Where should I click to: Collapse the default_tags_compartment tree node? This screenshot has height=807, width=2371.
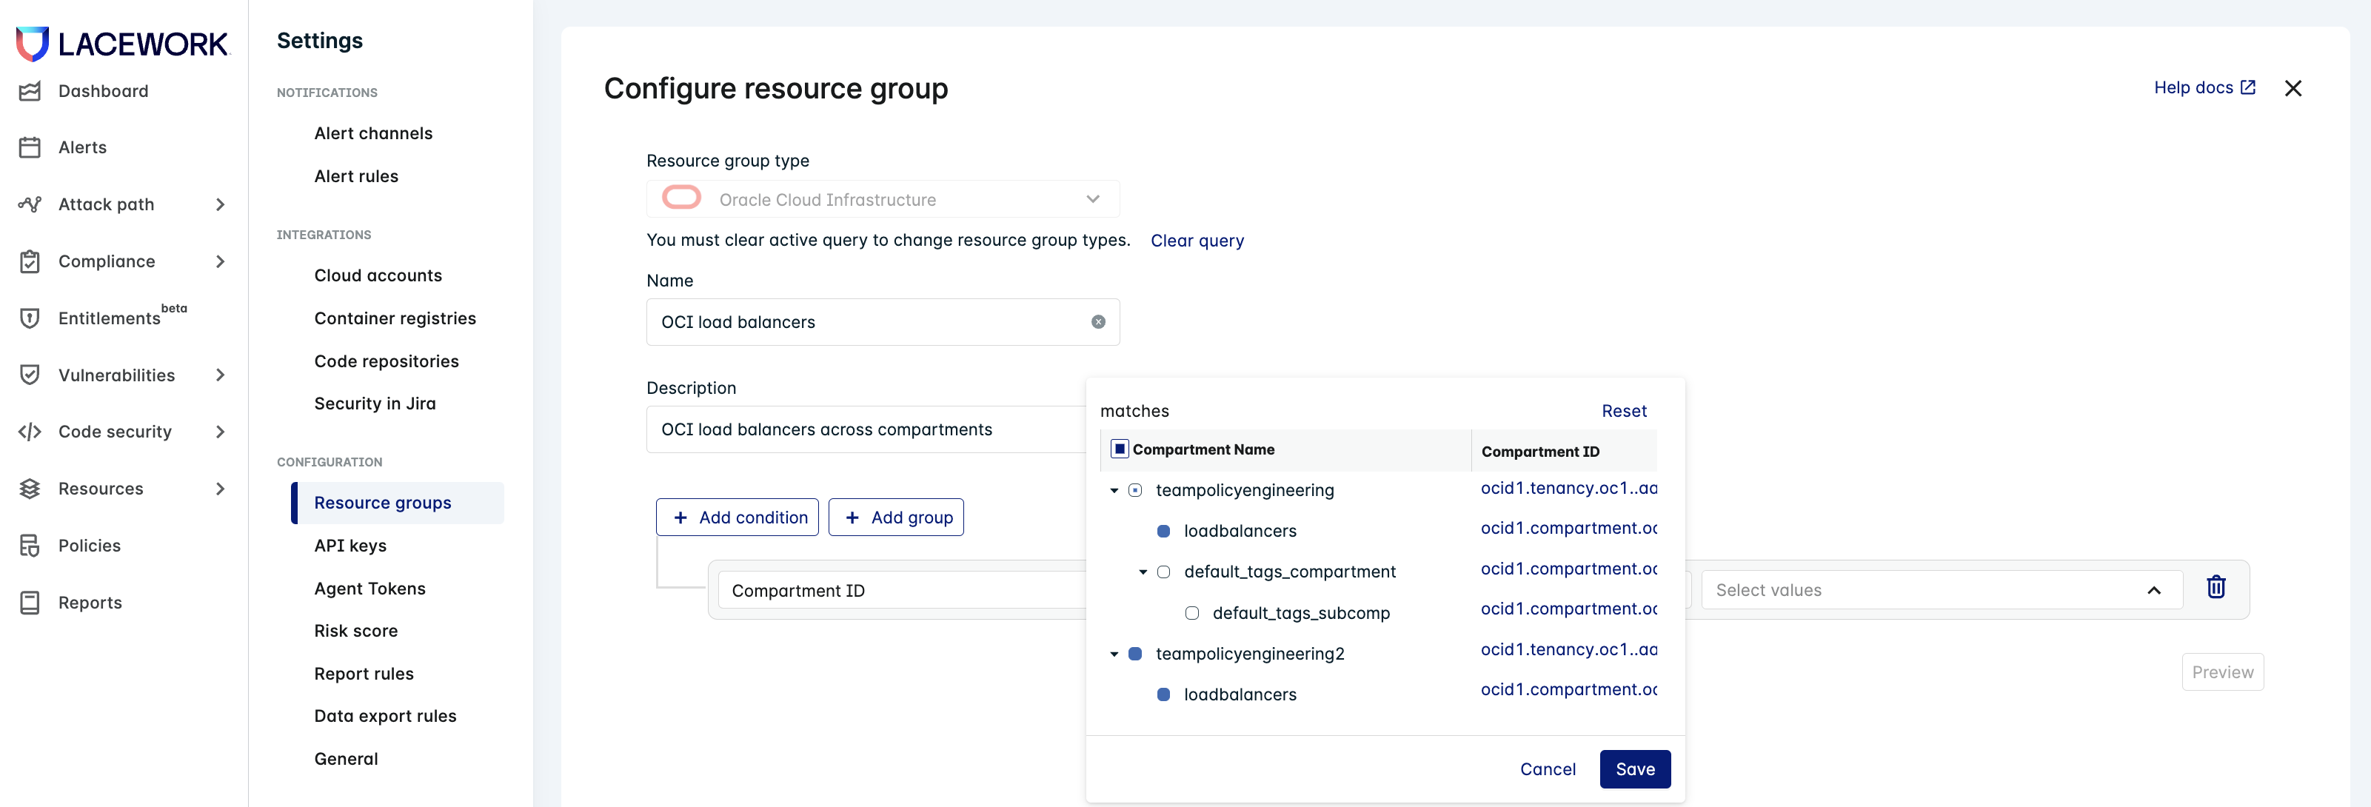click(1143, 572)
